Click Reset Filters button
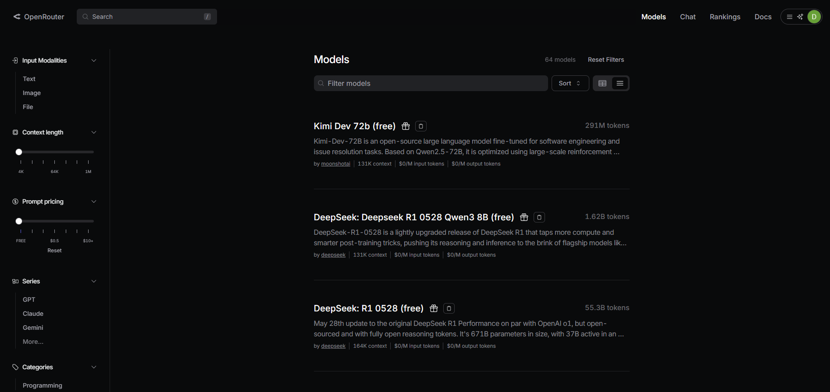Screen dimensions: 830x392 [606, 60]
